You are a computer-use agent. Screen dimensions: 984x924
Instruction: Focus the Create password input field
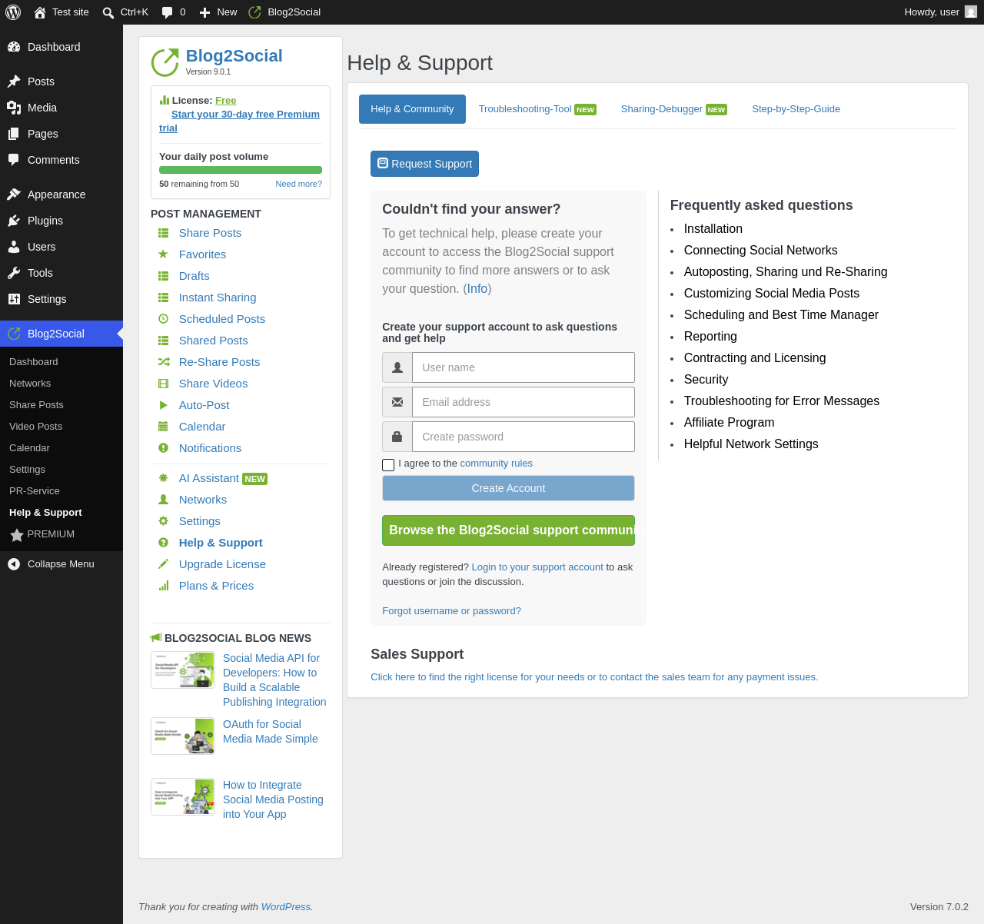524,437
